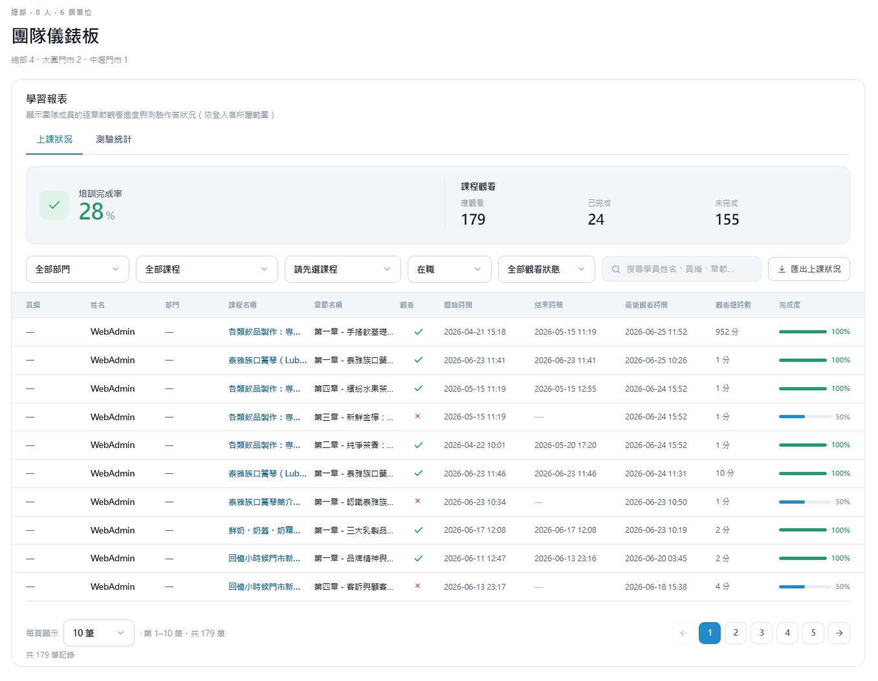Go to page 1
This screenshot has width=878, height=681.
click(710, 633)
